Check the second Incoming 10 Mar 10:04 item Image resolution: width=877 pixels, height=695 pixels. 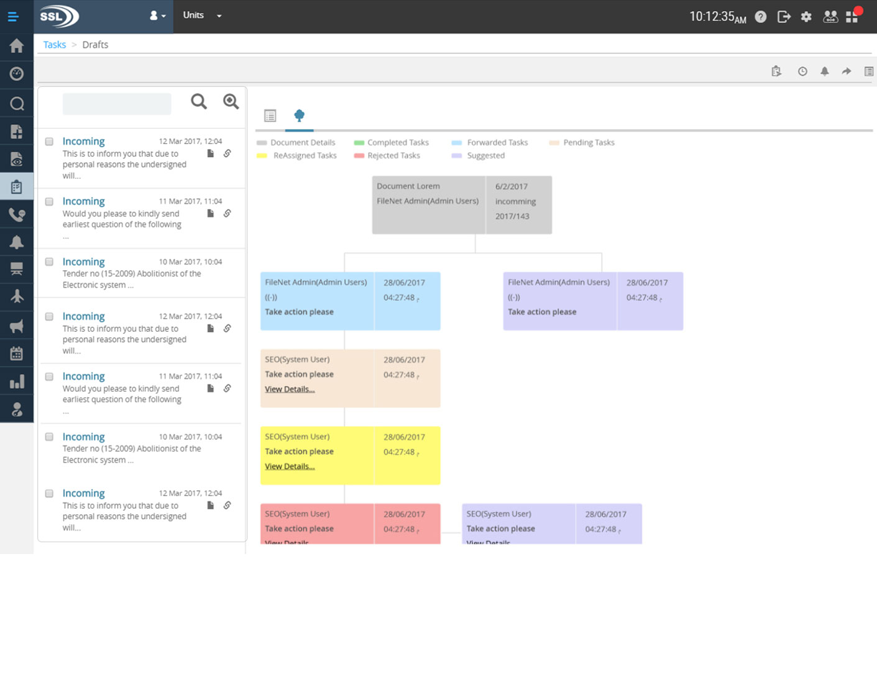(x=49, y=437)
